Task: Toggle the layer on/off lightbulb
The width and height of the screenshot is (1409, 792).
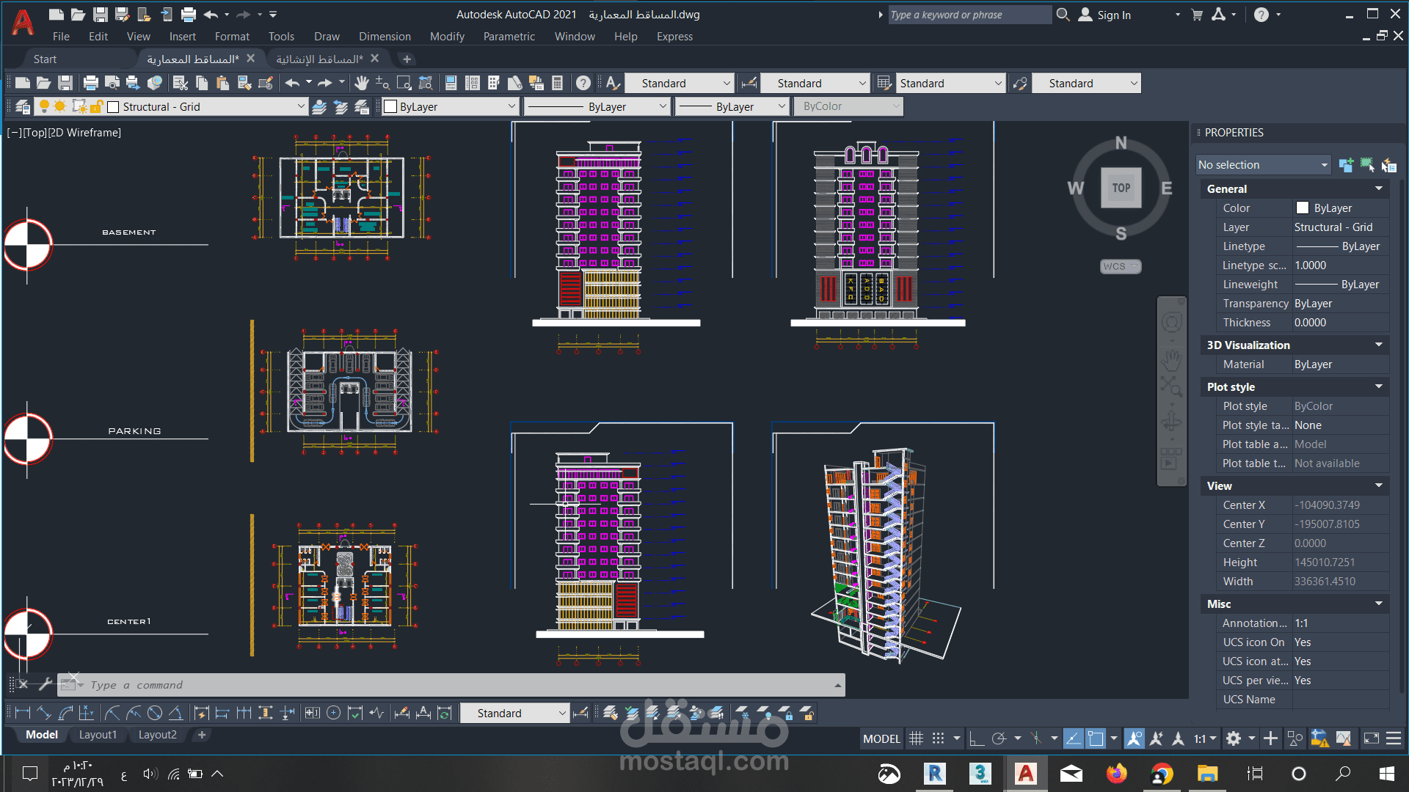Action: pos(44,107)
